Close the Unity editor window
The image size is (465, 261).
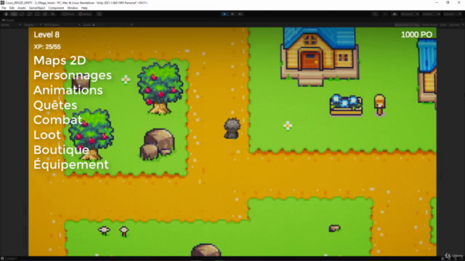tap(459, 3)
